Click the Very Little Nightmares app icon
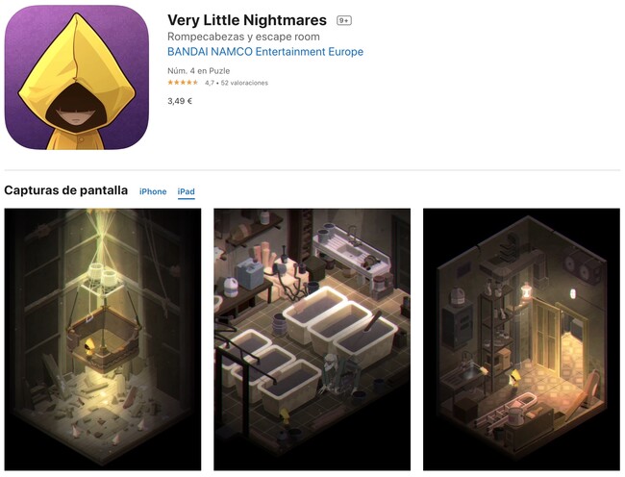This screenshot has height=477, width=625. tap(77, 77)
